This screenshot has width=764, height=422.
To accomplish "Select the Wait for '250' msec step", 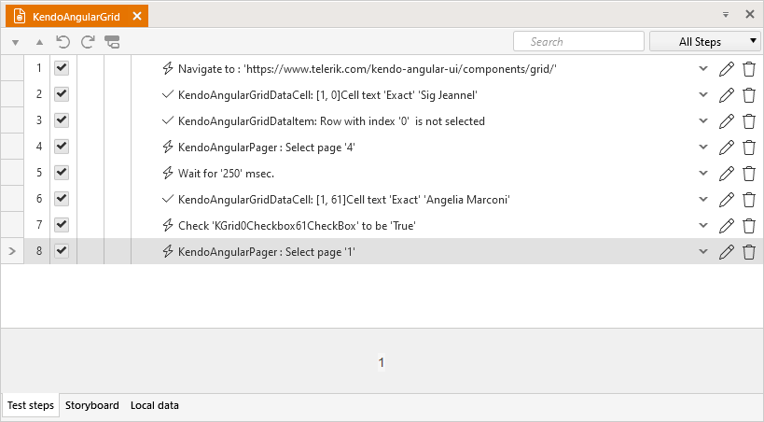I will coord(226,174).
